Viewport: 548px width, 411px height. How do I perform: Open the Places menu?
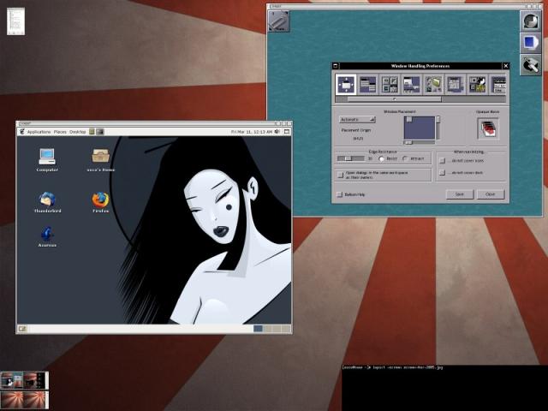[60, 132]
